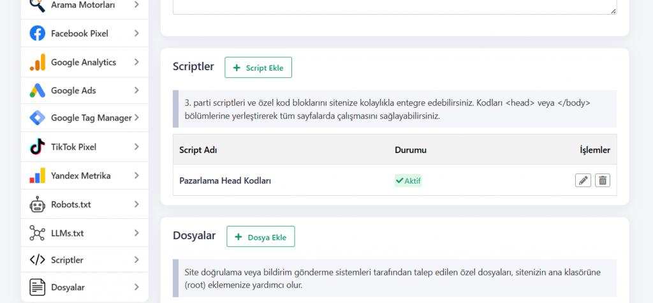
Task: Edit the Pazarlama Head Kodları script
Action: (x=583, y=181)
